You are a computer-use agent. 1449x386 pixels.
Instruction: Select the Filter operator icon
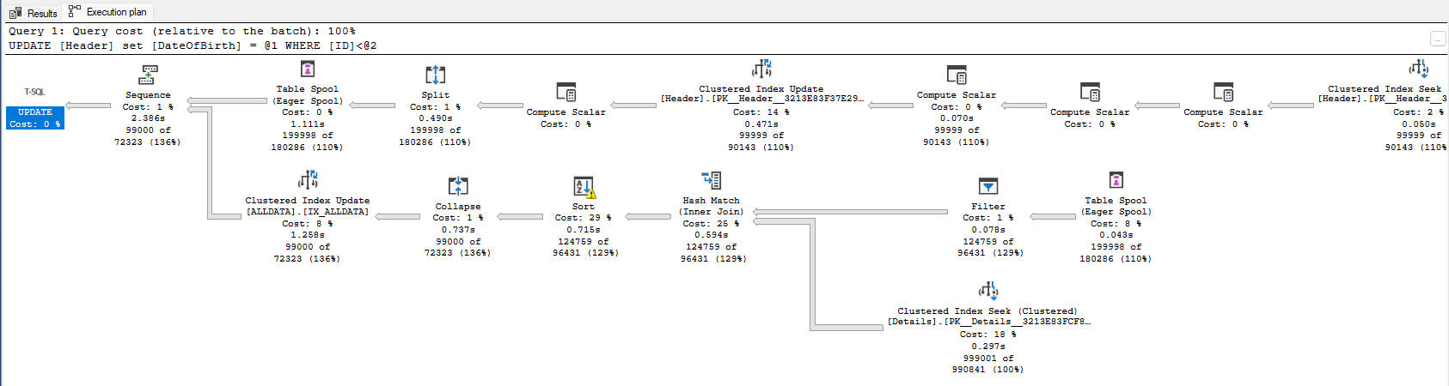(x=988, y=186)
